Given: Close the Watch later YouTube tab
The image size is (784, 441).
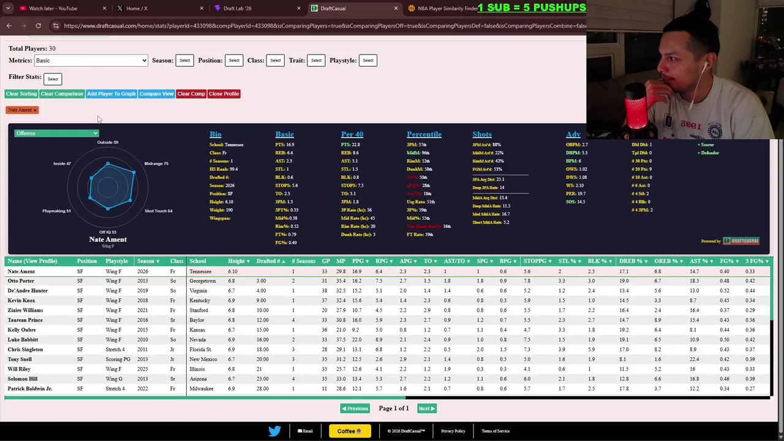Looking at the screenshot, I should coord(104,9).
